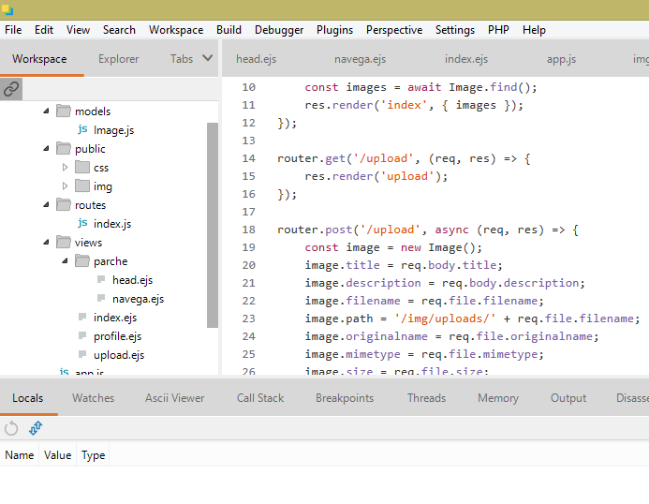The image size is (649, 504).
Task: Open the Plugins menu
Action: coord(334,30)
